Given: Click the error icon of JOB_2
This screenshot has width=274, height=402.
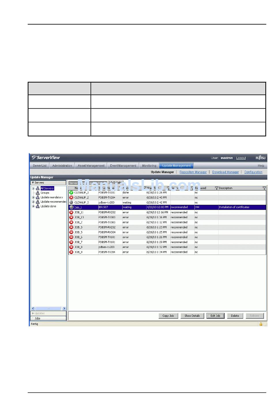Looking at the screenshot, I should [71, 222].
